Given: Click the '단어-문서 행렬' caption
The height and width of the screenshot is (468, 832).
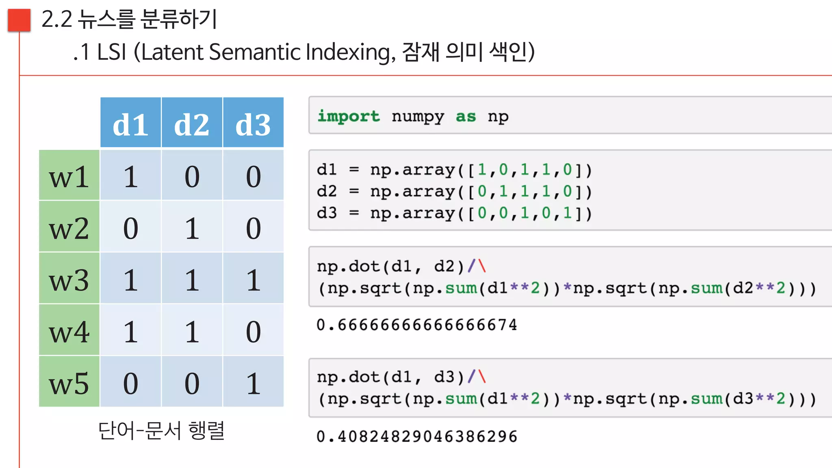Looking at the screenshot, I should click(x=161, y=430).
